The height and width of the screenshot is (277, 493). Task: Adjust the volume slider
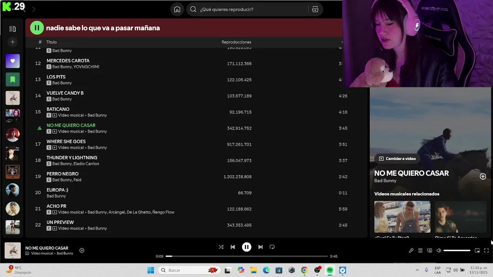coord(457,250)
